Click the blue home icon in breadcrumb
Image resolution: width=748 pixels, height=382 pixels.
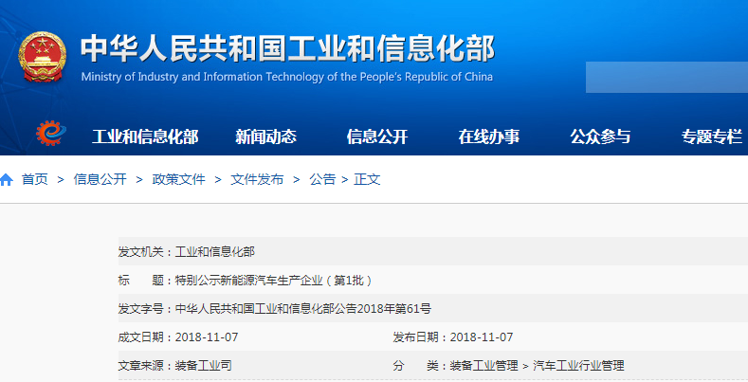[7, 179]
